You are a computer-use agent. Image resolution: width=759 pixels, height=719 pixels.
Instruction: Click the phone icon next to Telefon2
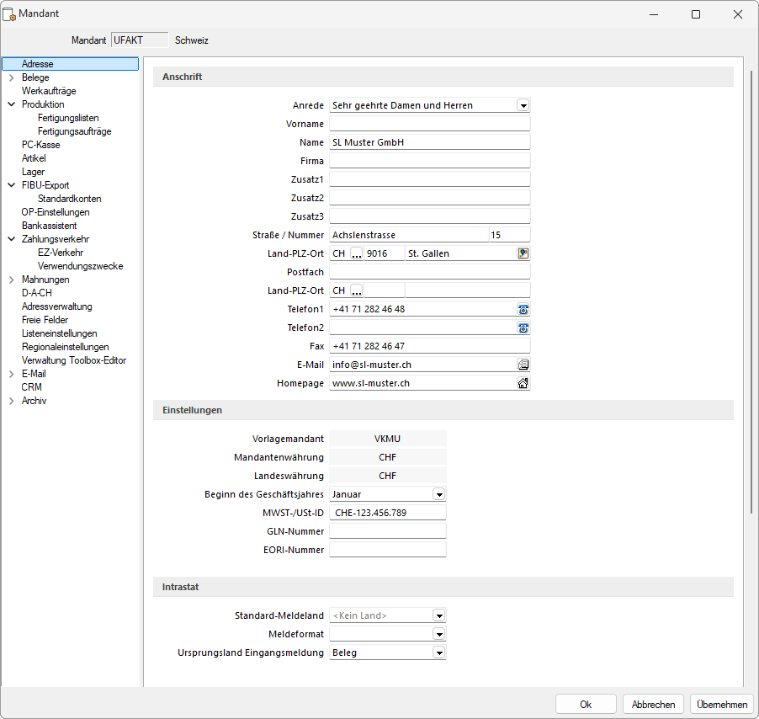[x=523, y=328]
